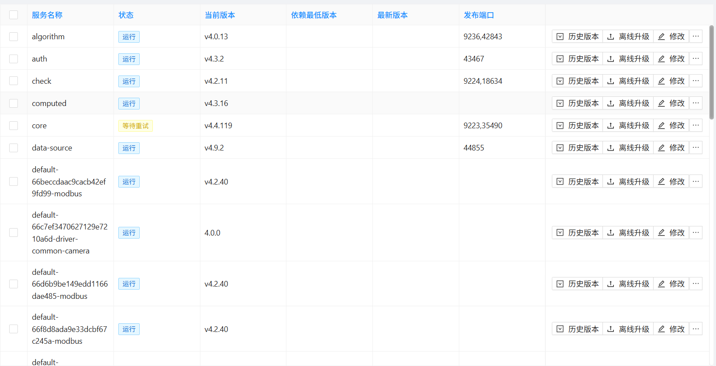716x366 pixels.
Task: Click 修改 for auth service
Action: (x=671, y=59)
